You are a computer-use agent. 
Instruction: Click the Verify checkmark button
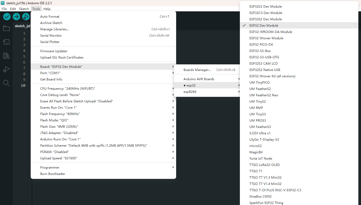click(x=7, y=17)
